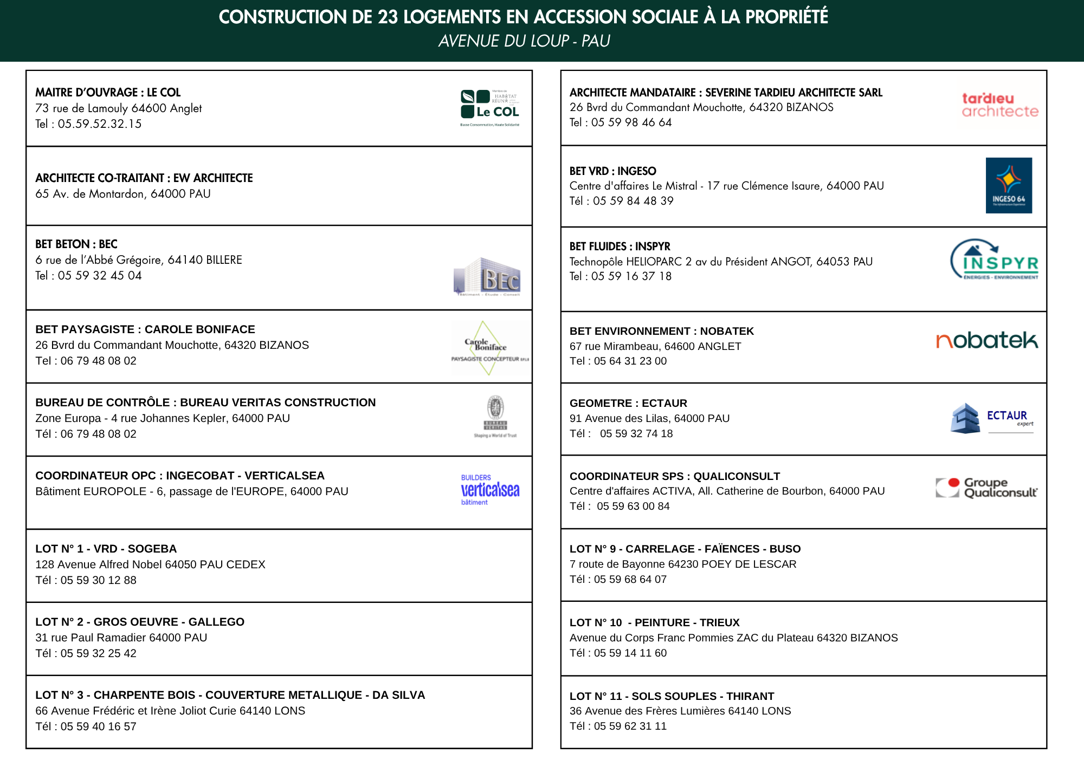The image size is (1084, 766).
Task: Click heading "BET FLUIDES : INSPYR"
Action: click(x=620, y=246)
